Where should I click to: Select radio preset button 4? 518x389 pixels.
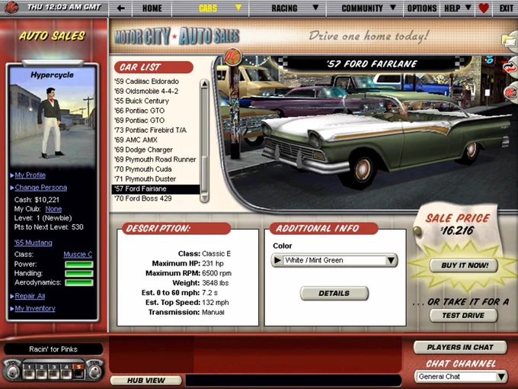click(66, 371)
